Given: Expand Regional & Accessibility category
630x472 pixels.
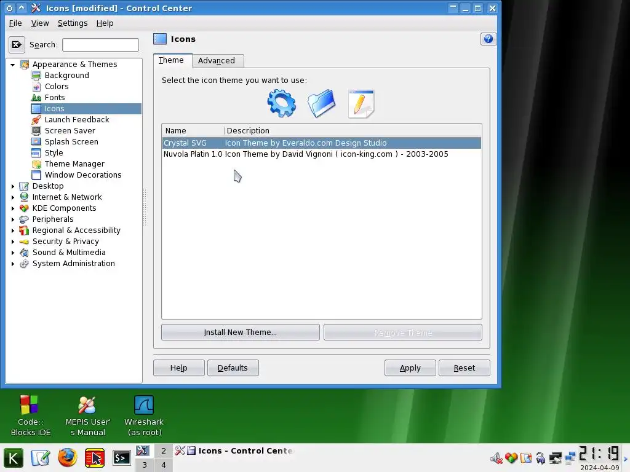Looking at the screenshot, I should click(13, 230).
